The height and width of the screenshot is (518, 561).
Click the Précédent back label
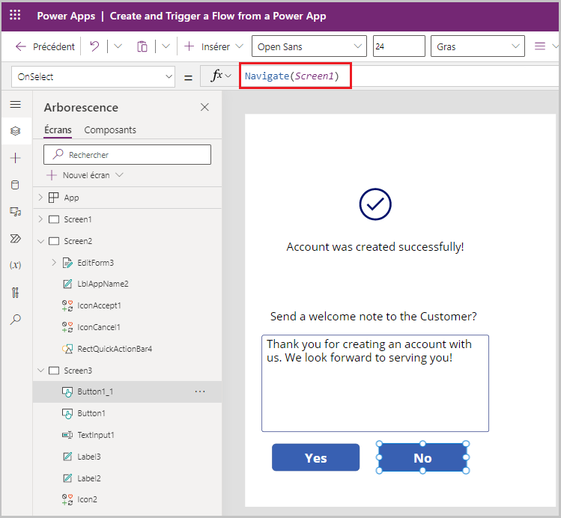(x=54, y=47)
